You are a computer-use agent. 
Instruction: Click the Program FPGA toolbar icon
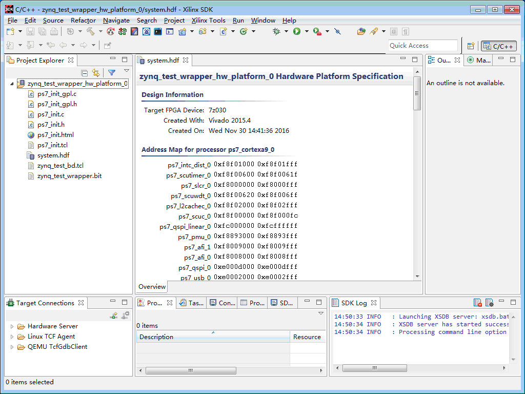point(134,31)
